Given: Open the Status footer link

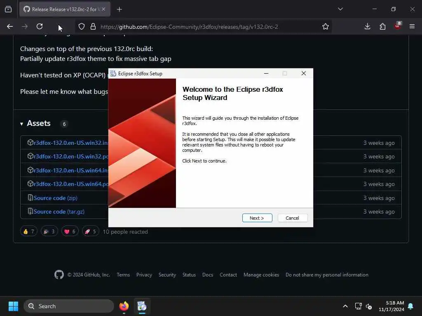Looking at the screenshot, I should click(x=189, y=275).
